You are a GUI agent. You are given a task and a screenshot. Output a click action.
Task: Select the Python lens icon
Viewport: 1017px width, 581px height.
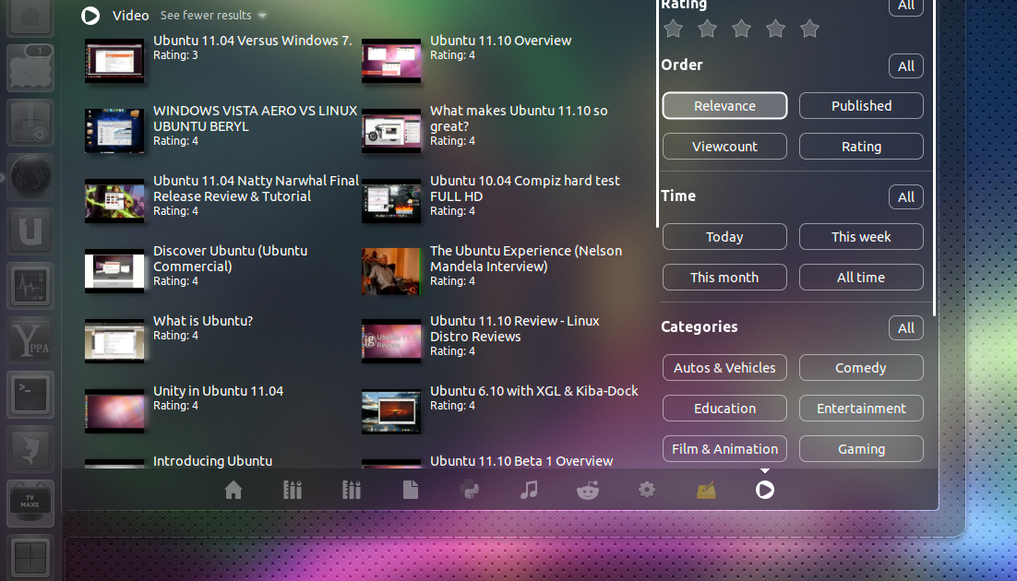pos(470,490)
